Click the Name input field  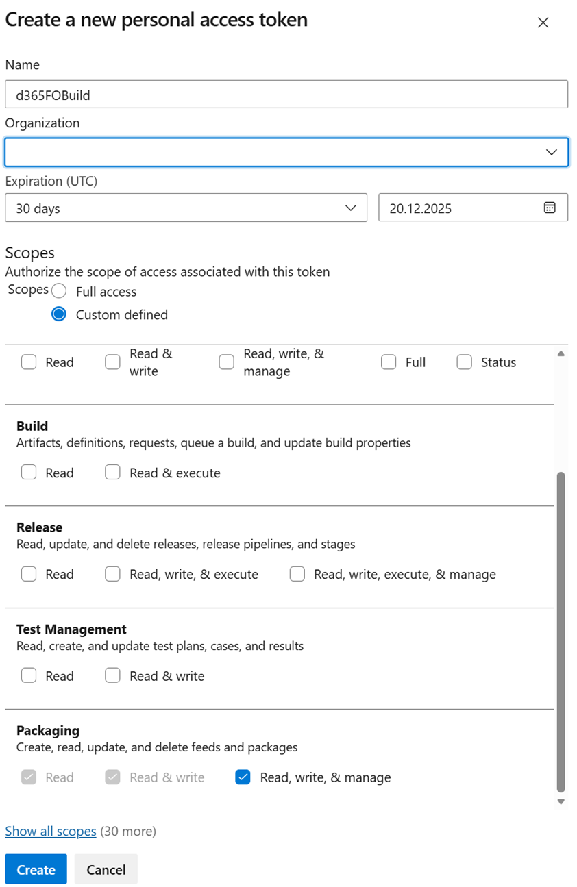tap(286, 95)
